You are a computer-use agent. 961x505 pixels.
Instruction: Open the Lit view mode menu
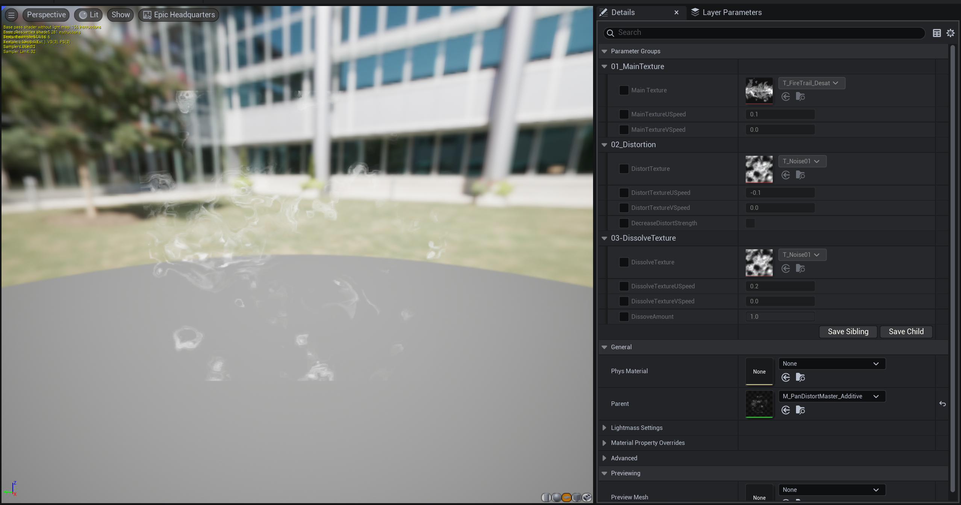(89, 15)
